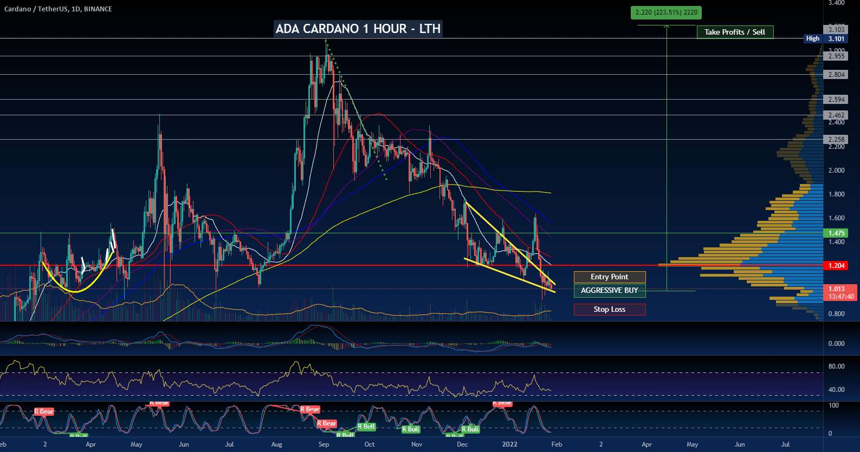Click the Stop Loss annotation box

tap(610, 310)
